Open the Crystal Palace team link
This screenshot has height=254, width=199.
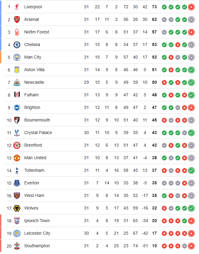tap(38, 133)
